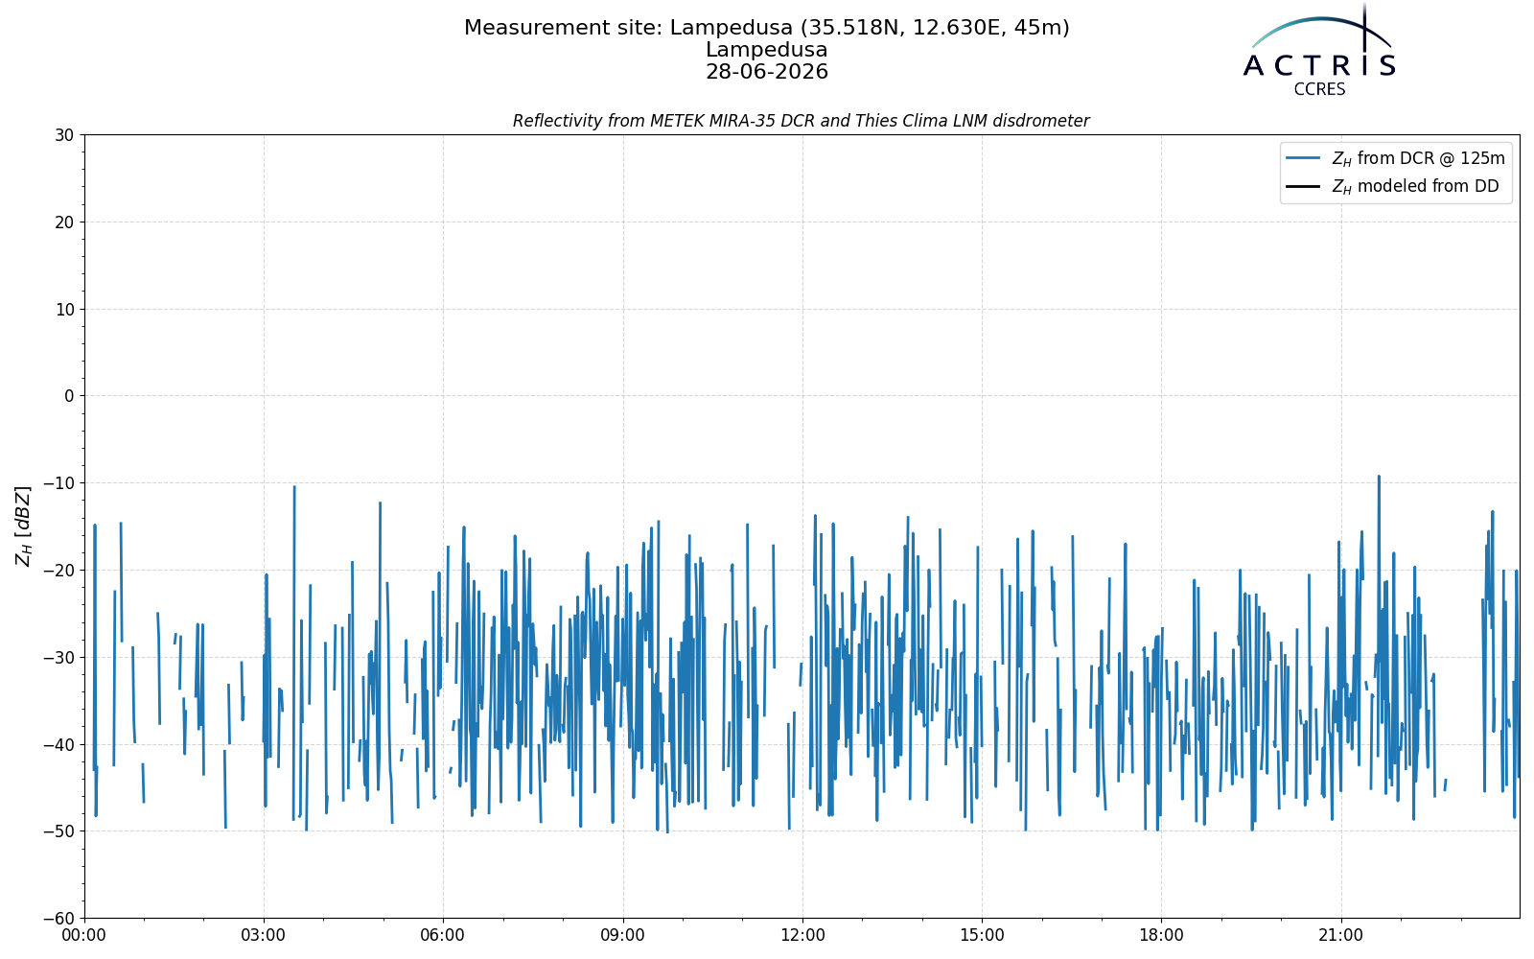Click y-axis tick label −10
This screenshot has width=1534, height=959.
(58, 483)
